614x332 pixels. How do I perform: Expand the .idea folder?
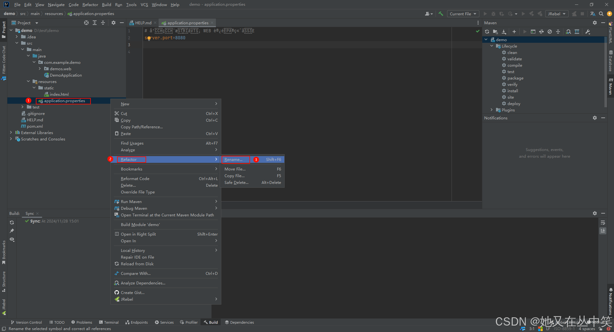17,37
